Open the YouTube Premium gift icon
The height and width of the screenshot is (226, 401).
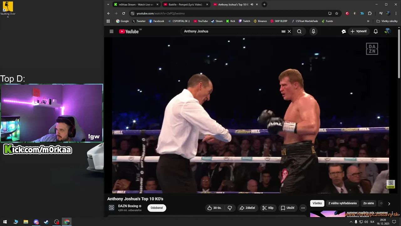(x=344, y=31)
